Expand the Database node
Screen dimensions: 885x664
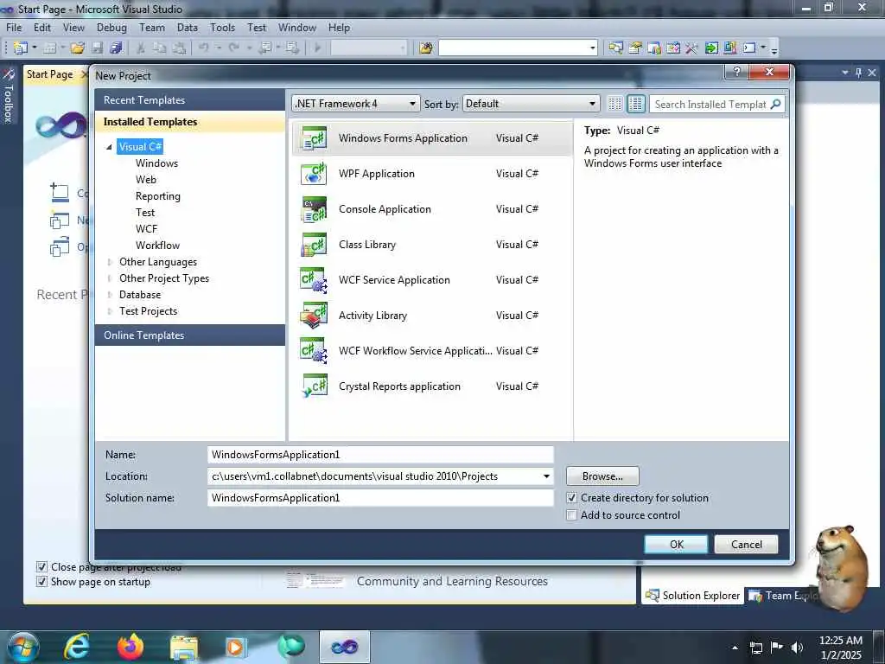110,295
